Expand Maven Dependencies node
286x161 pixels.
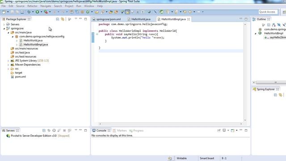tap(8, 64)
